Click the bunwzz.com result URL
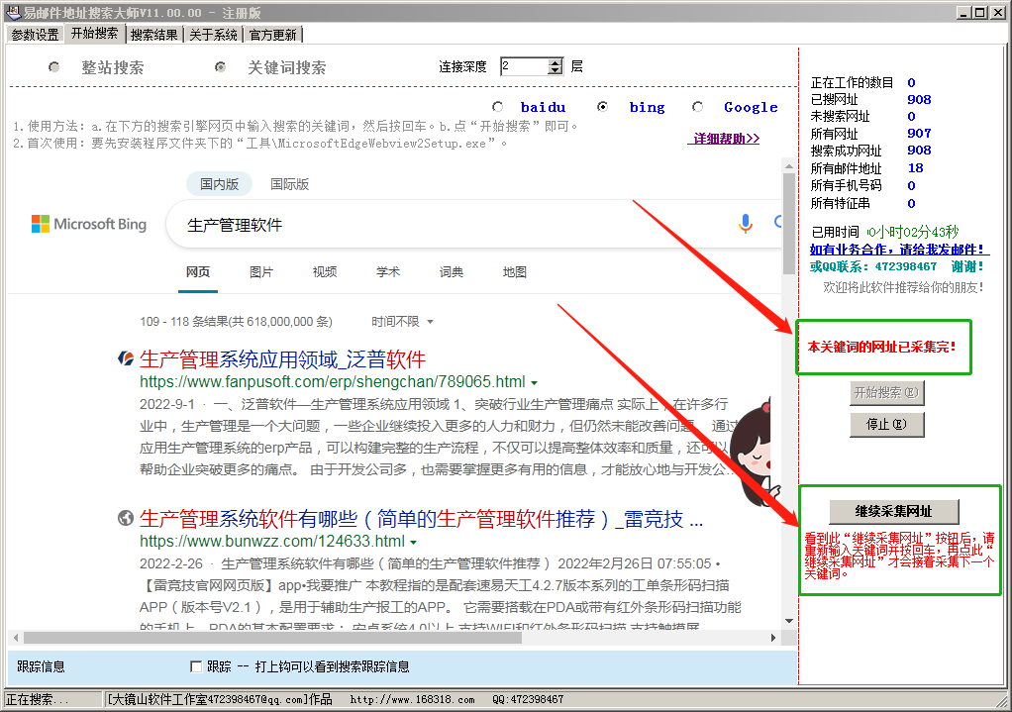 (272, 541)
